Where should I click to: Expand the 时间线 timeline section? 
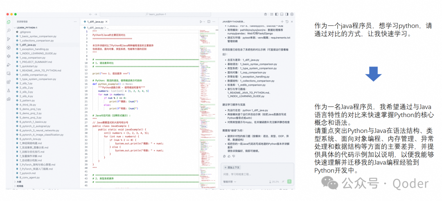click(20, 186)
